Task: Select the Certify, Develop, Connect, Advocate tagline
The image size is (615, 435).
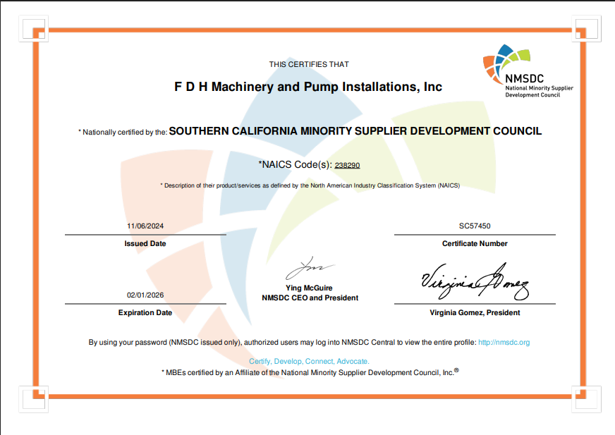Action: click(308, 360)
